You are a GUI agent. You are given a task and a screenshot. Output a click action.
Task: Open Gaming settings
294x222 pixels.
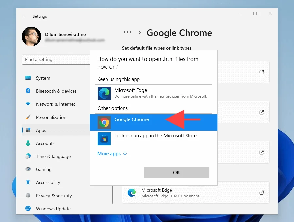43,169
